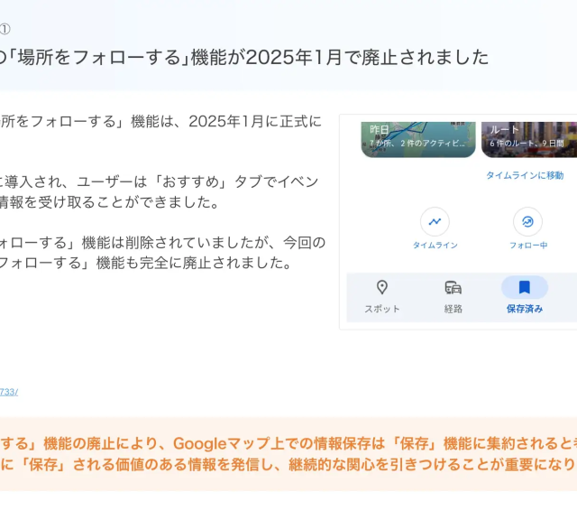Screen dimensions: 577x520
Task: Click the 保存済み bookmark icon
Action: (524, 288)
